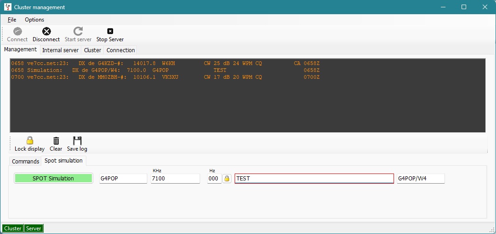Viewport: 496px width, 234px height.
Task: Click the Connect toolbar icon
Action: 17,32
